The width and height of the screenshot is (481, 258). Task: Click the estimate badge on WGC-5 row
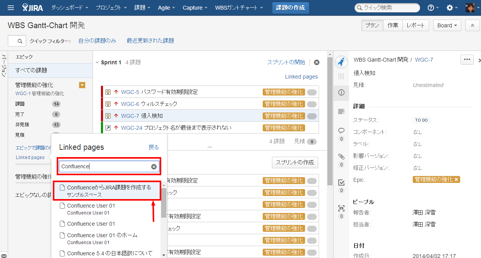[x=312, y=92]
